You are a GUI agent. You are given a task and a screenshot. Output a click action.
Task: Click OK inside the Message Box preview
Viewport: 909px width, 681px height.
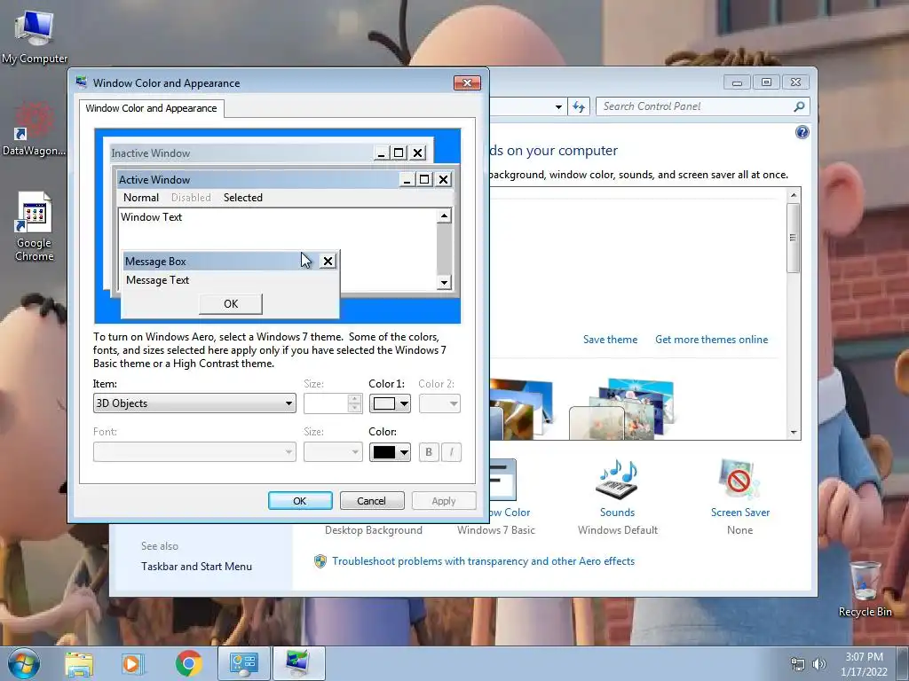point(231,304)
